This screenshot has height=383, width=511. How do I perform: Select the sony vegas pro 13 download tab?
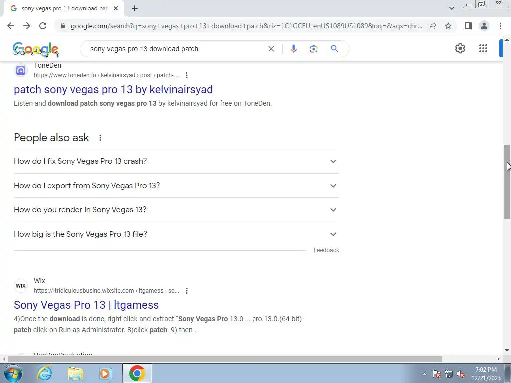64,8
